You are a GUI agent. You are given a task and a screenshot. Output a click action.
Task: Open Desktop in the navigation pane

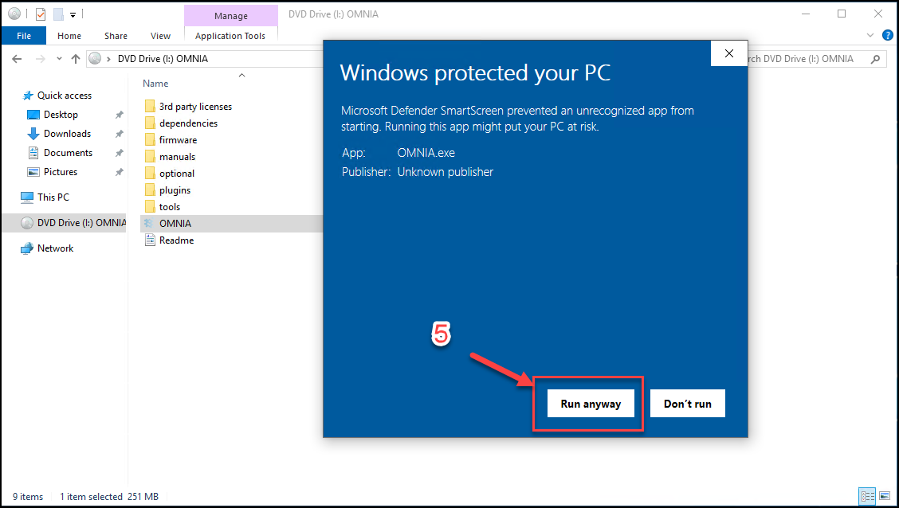(61, 115)
